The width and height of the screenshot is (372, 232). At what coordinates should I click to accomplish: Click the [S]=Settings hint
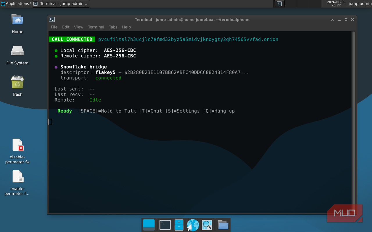183,111
